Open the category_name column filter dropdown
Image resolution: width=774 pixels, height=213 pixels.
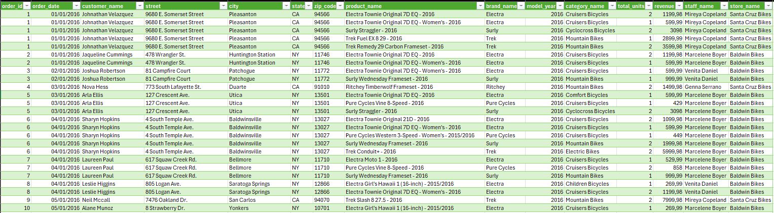point(612,6)
